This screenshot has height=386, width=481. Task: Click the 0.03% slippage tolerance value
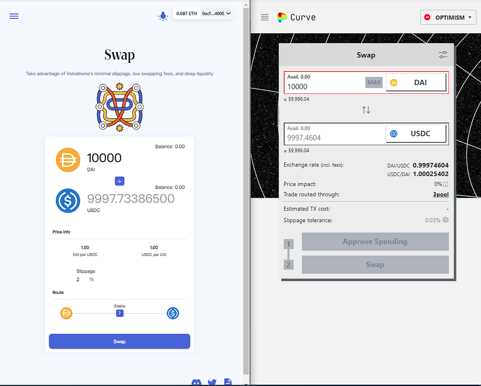point(433,220)
